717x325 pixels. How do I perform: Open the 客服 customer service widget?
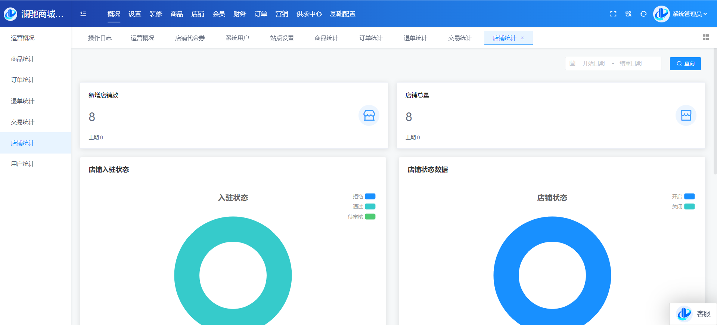(693, 314)
